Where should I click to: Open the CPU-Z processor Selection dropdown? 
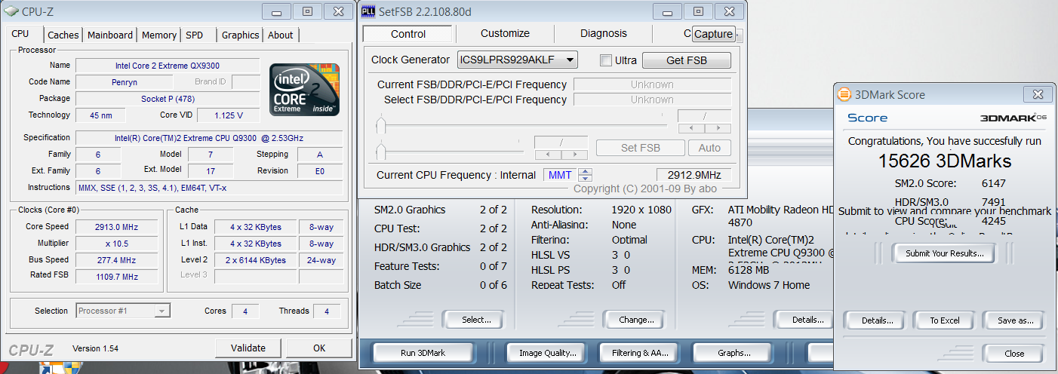pyautogui.click(x=123, y=311)
